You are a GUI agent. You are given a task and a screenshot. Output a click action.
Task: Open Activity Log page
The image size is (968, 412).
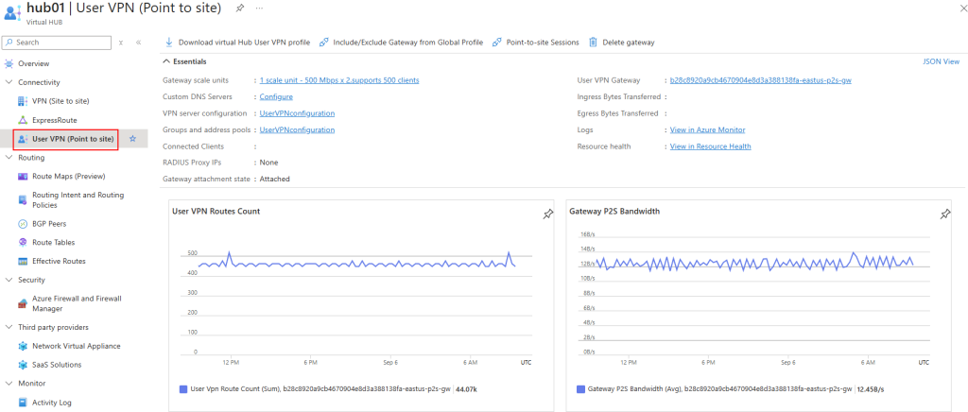coord(52,403)
